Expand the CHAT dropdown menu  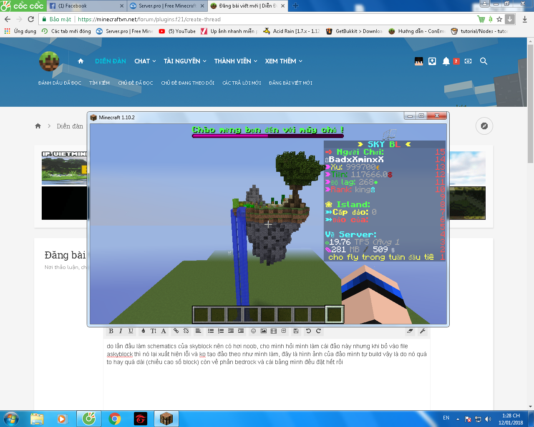[x=145, y=61]
